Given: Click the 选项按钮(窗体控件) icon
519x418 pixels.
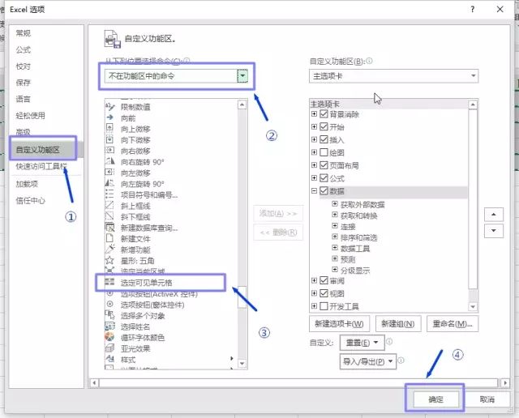Looking at the screenshot, I should click(109, 304).
